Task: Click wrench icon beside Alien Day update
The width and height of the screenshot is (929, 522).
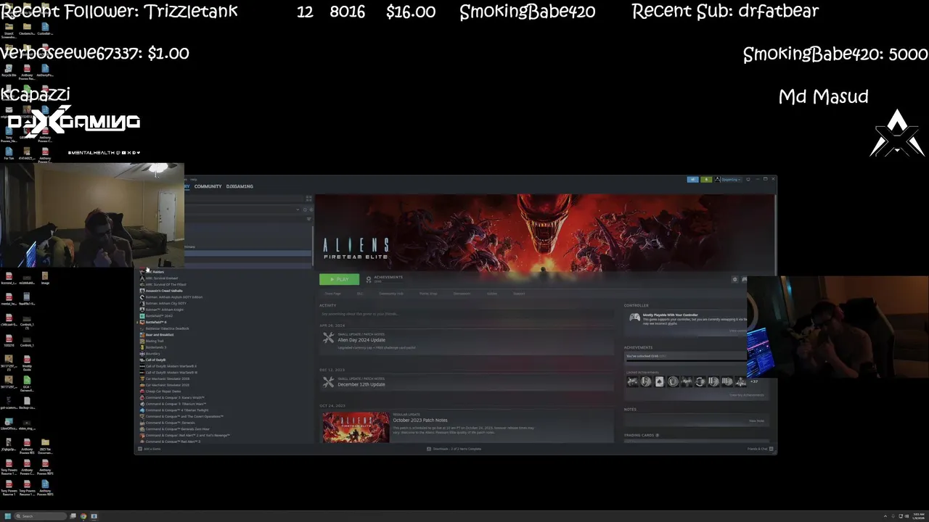Action: [x=328, y=339]
